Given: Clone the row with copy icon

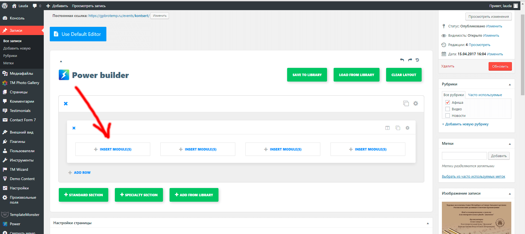Looking at the screenshot, I should tap(398, 128).
